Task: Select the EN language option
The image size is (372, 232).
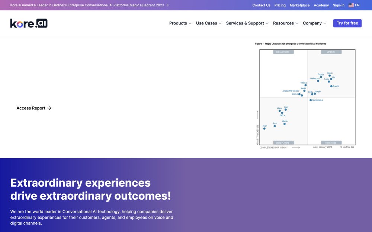Action: pos(357,5)
